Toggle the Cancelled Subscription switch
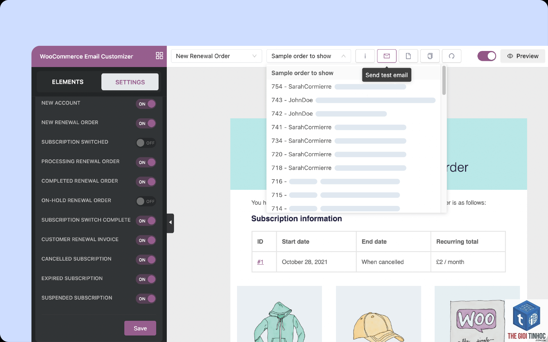Screen dimensions: 548x342 point(146,260)
